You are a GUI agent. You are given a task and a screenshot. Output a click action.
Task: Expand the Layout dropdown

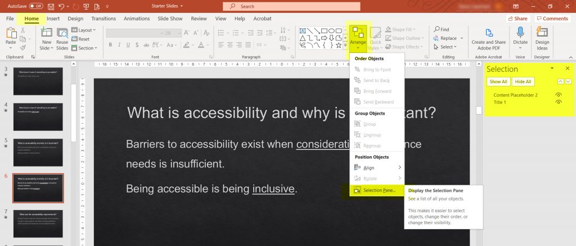click(85, 30)
